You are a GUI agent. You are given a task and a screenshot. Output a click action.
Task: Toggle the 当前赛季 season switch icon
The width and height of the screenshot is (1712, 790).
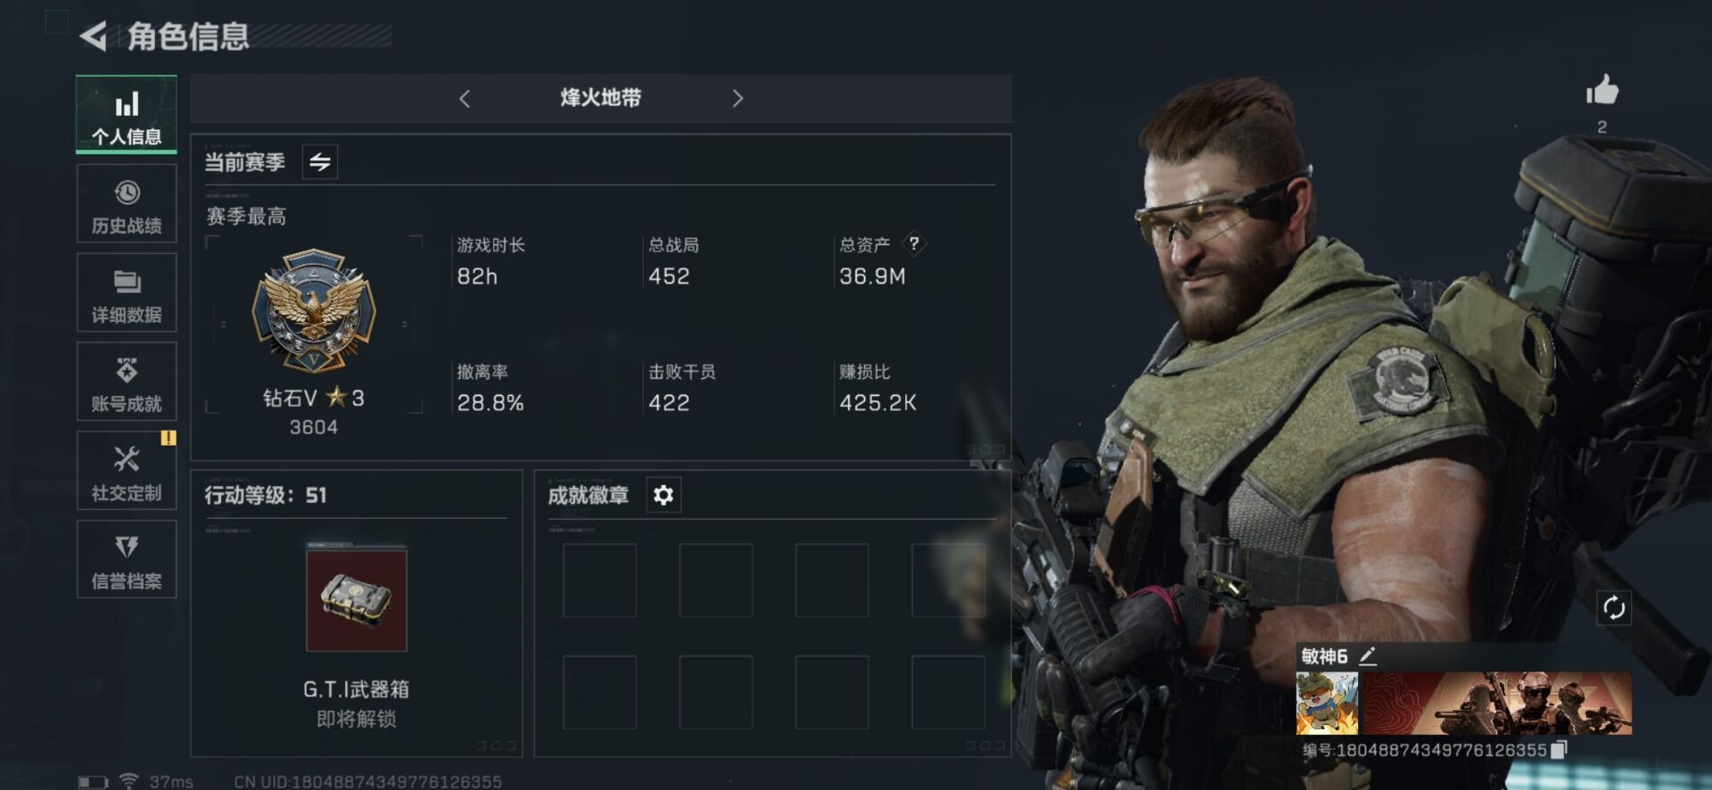coord(320,162)
